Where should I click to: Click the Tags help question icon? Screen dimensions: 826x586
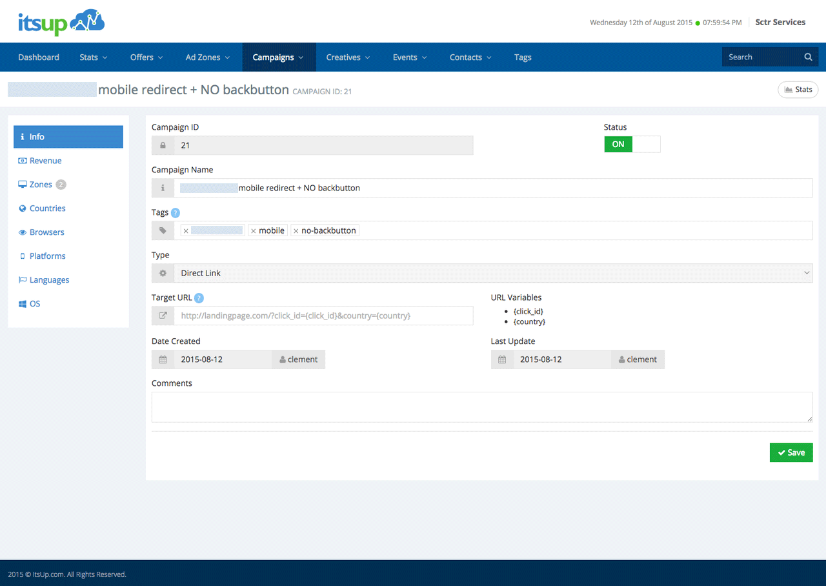[x=176, y=213]
